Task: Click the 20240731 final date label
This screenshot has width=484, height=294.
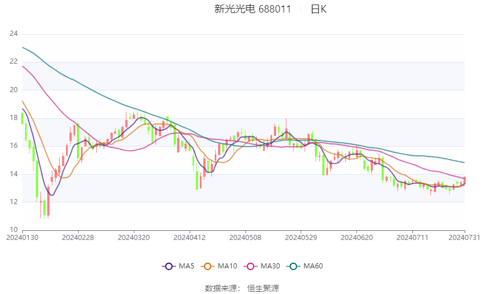Action: 465,237
